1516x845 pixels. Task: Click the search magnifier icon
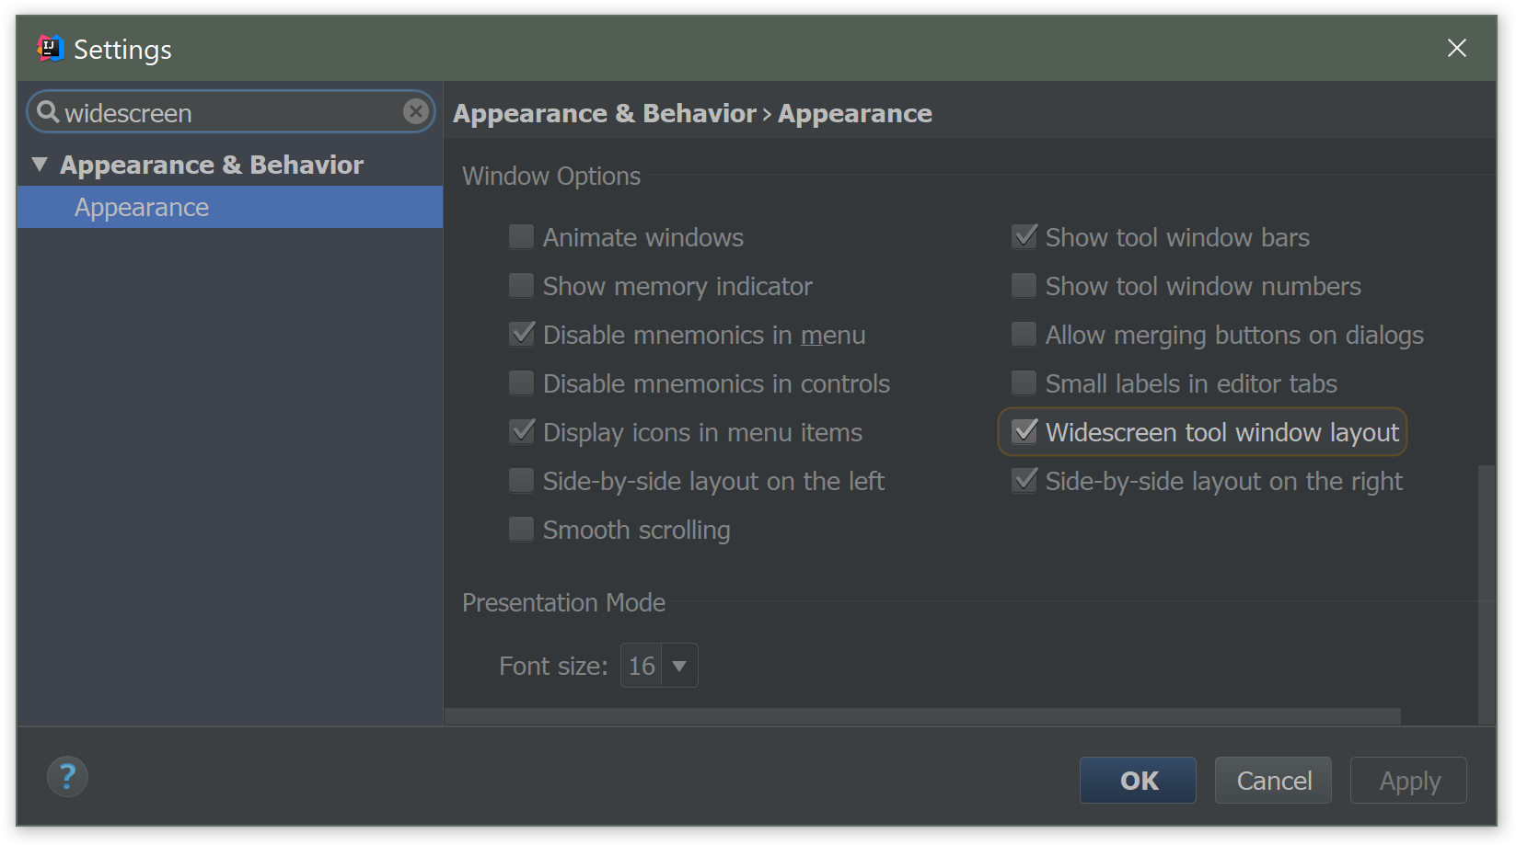(x=48, y=112)
